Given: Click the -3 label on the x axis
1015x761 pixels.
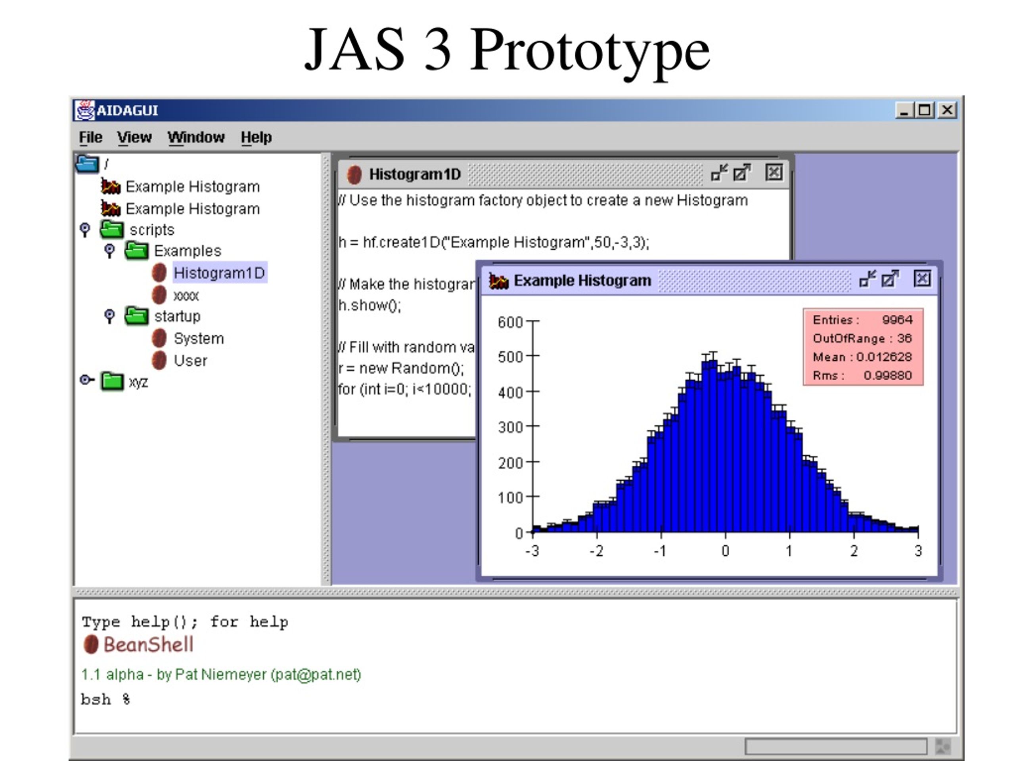Looking at the screenshot, I should tap(532, 551).
